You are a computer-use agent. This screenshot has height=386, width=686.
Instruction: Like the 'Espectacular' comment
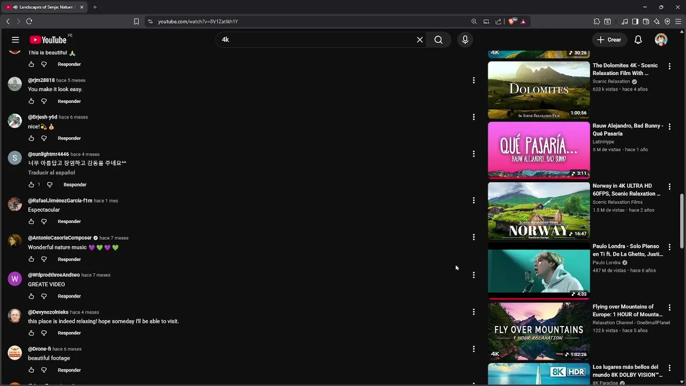tap(31, 221)
